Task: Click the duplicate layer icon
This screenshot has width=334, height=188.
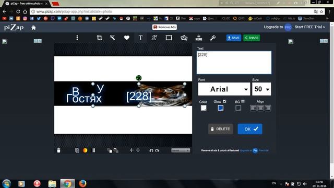Action: pyautogui.click(x=77, y=150)
